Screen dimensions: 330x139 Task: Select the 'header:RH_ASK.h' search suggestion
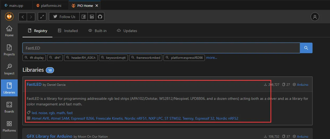[x=81, y=57]
